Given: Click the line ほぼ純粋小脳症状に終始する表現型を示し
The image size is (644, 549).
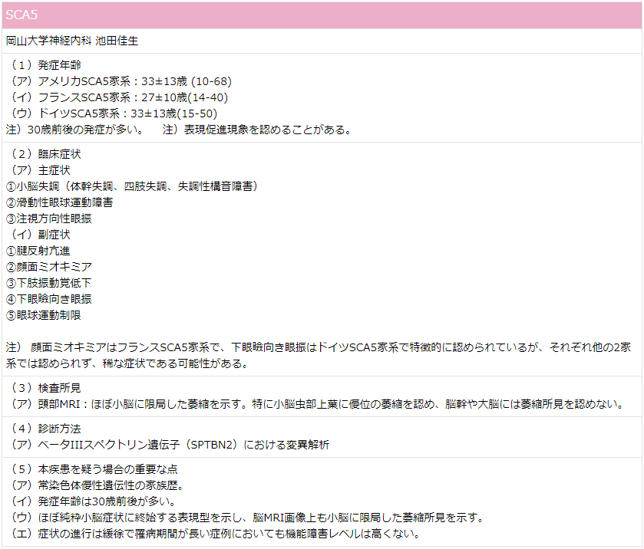Looking at the screenshot, I should [246, 518].
